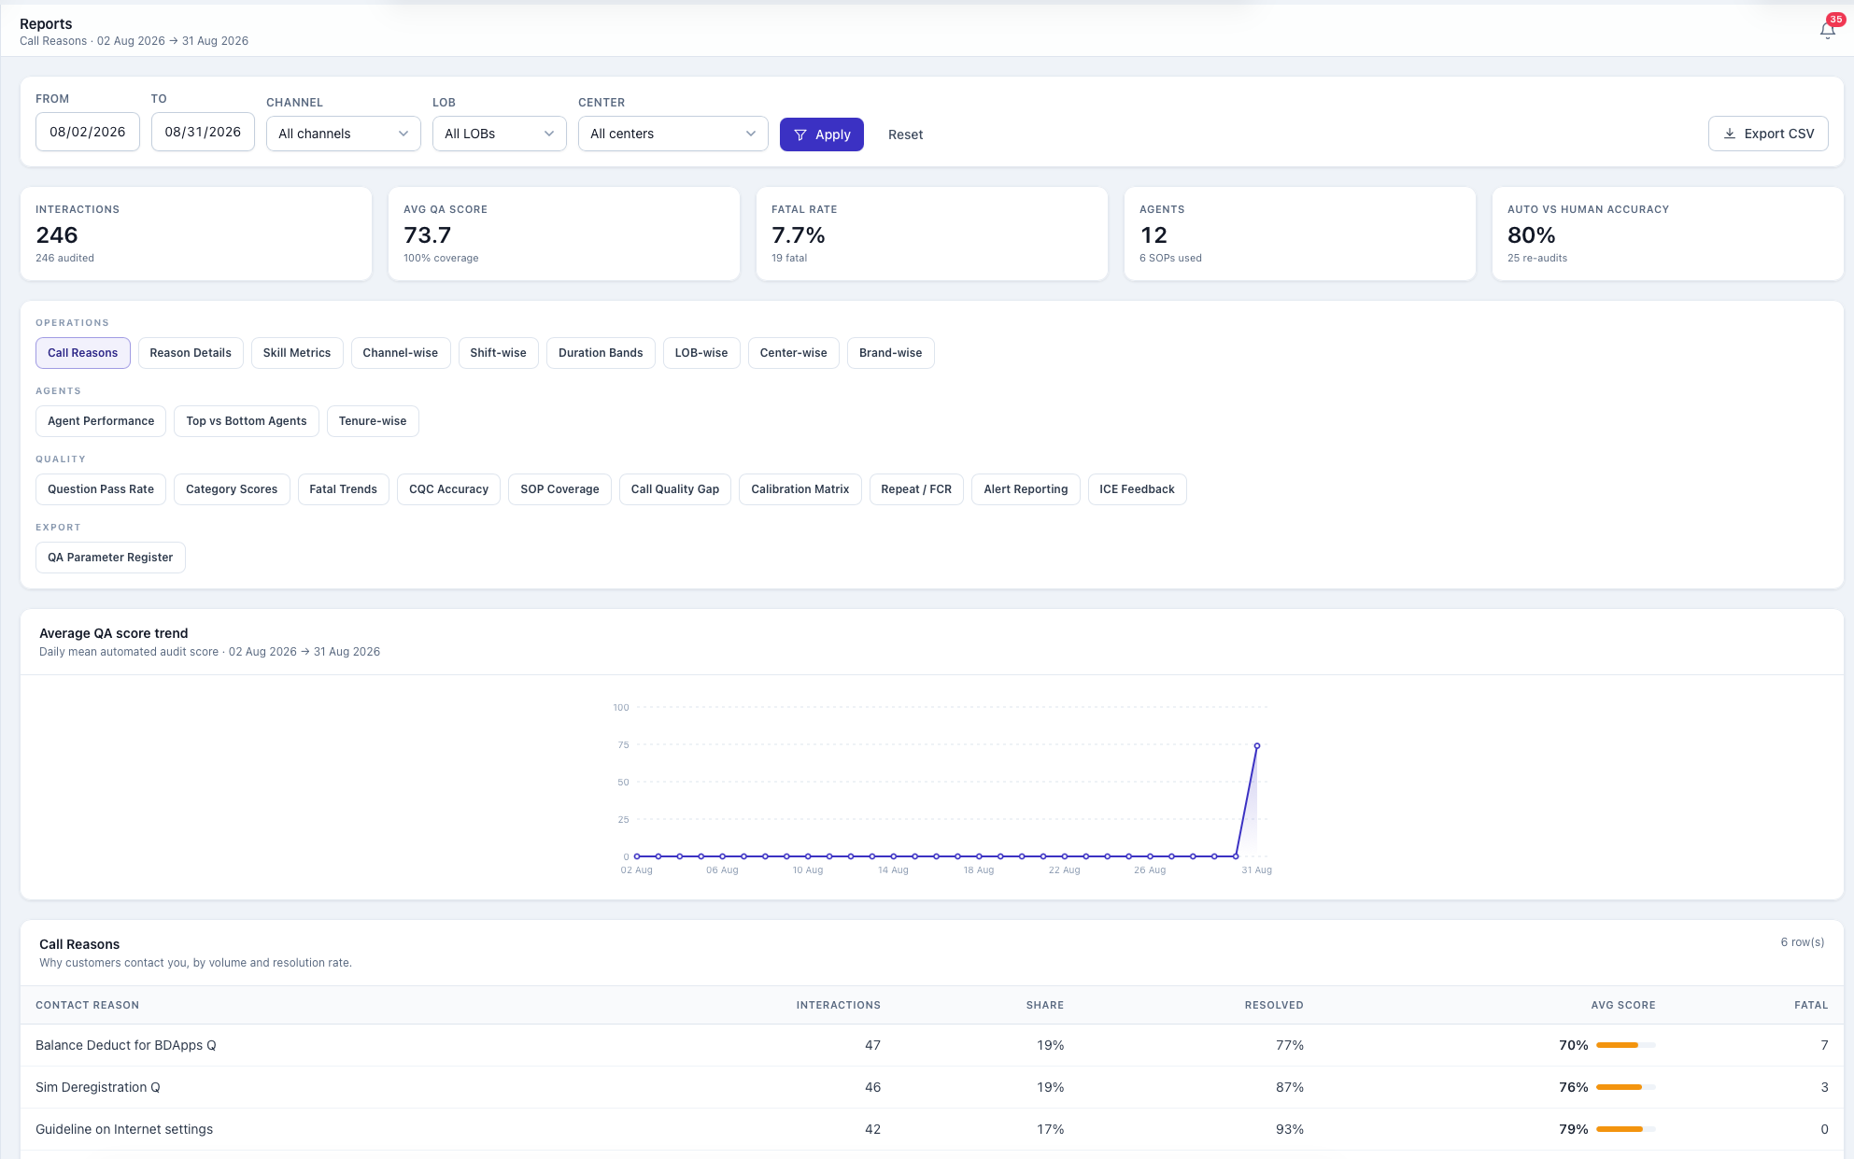Open the Channel-wise report
Viewport: 1854px width, 1159px height.
click(x=401, y=353)
